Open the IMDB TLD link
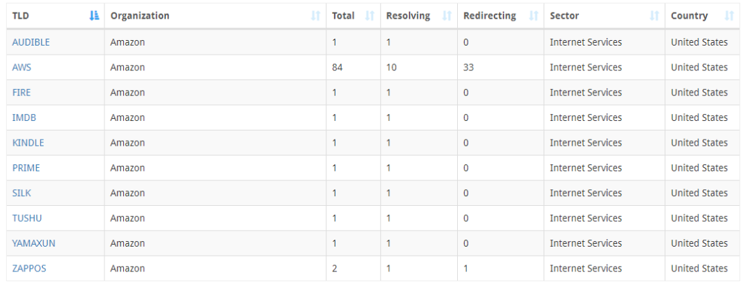747x286 pixels. (x=24, y=117)
